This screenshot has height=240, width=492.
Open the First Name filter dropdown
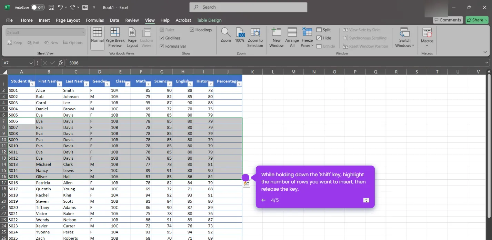coord(59,84)
